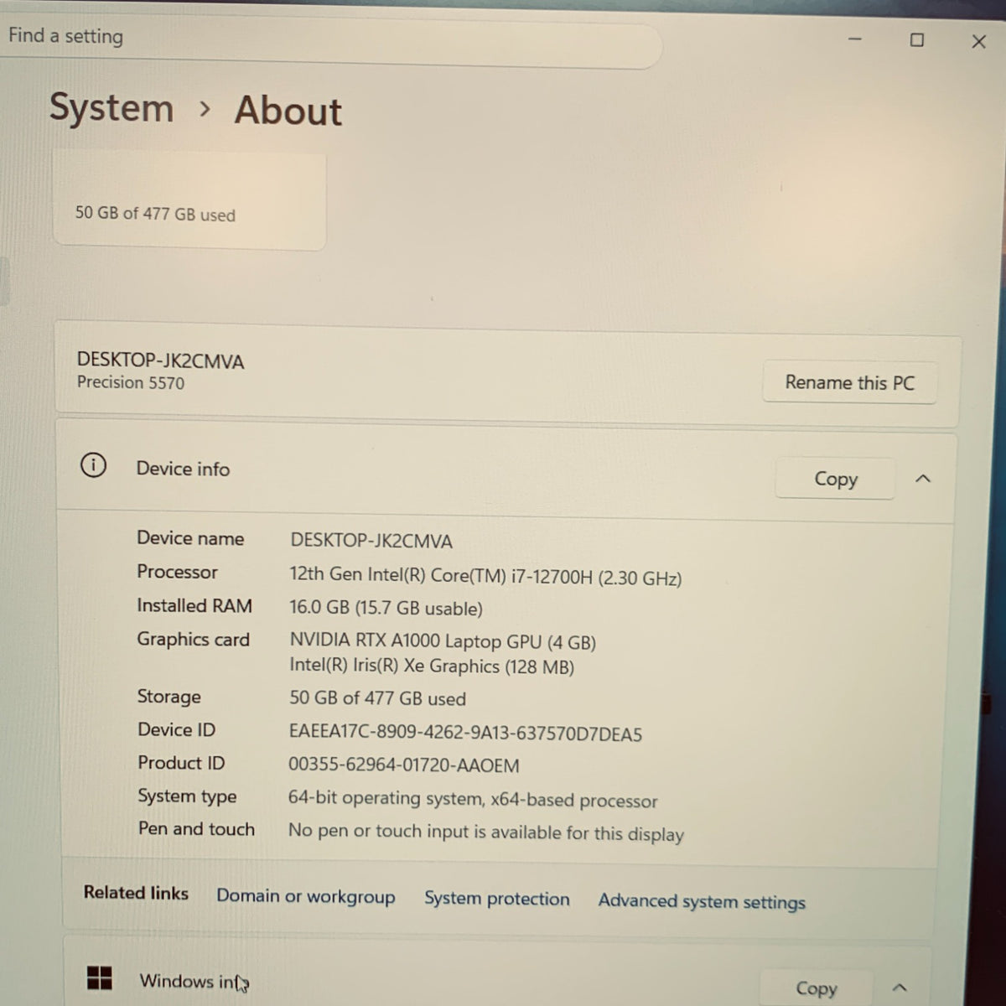1006x1006 pixels.
Task: Select the Device ID value EAEEA17C-8909-4262
Action: 465,734
